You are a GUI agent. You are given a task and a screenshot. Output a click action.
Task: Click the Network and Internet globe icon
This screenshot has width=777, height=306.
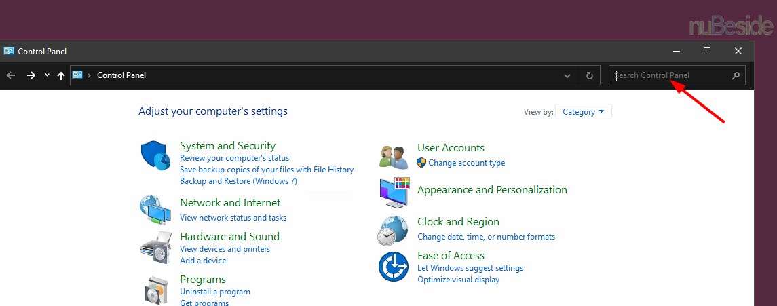click(x=155, y=210)
